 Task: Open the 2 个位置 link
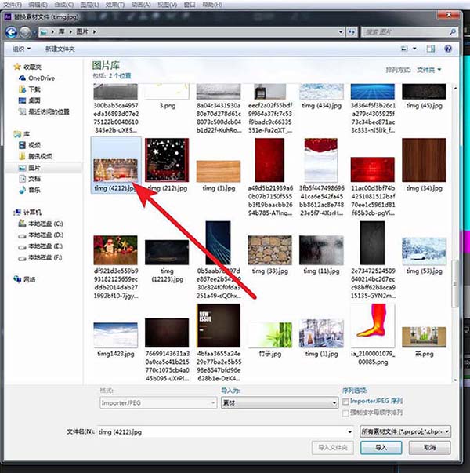tap(120, 76)
